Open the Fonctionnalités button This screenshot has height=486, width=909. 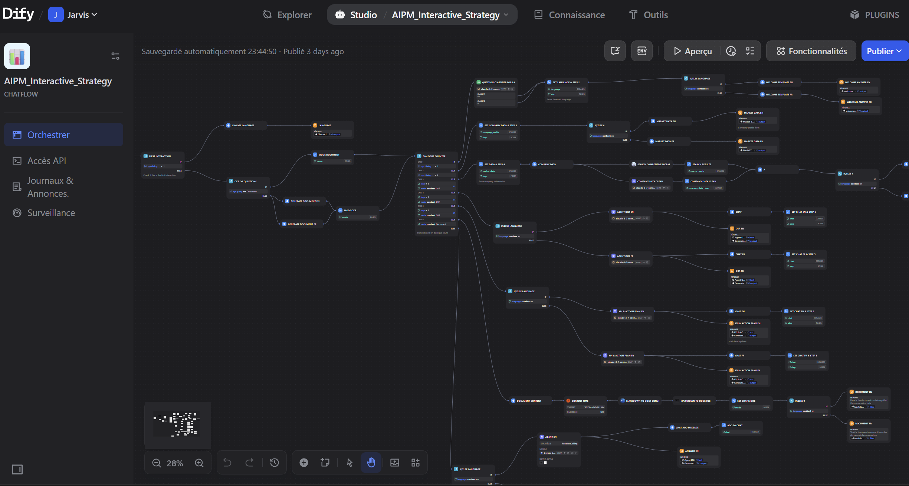click(x=811, y=51)
